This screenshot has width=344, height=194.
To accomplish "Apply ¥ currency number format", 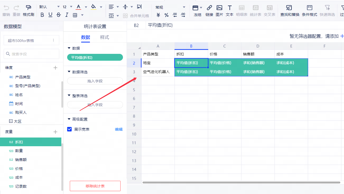I will pos(158,15).
